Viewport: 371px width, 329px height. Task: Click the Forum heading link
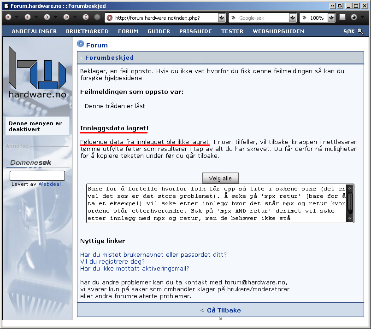(x=97, y=45)
